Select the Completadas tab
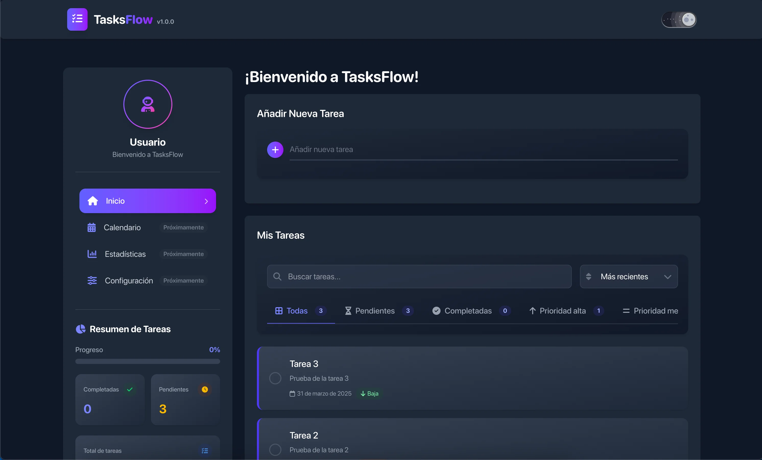The width and height of the screenshot is (762, 460). (x=468, y=311)
